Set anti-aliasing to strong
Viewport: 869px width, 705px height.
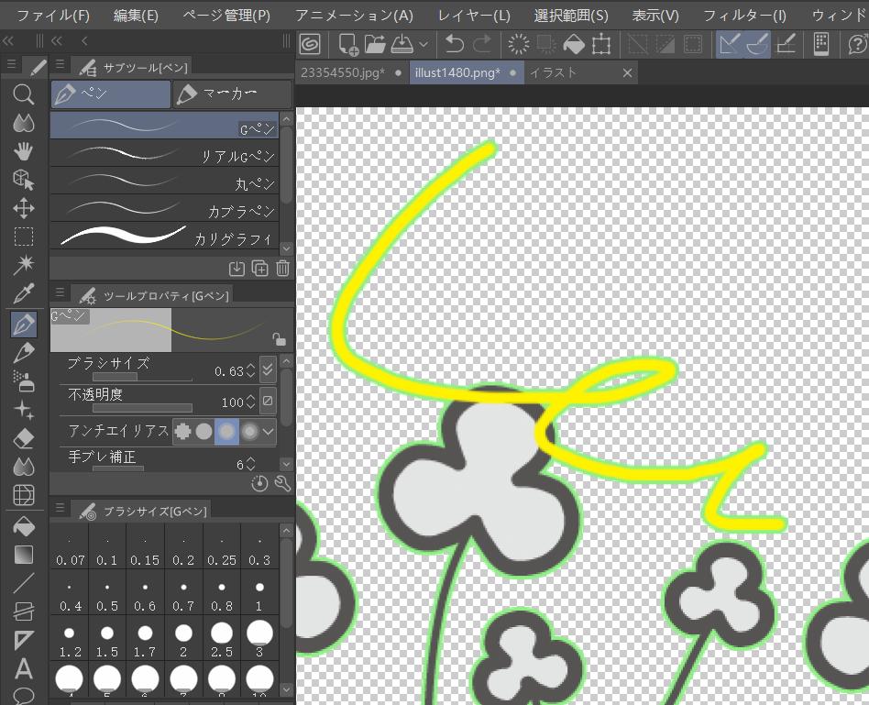coord(250,431)
